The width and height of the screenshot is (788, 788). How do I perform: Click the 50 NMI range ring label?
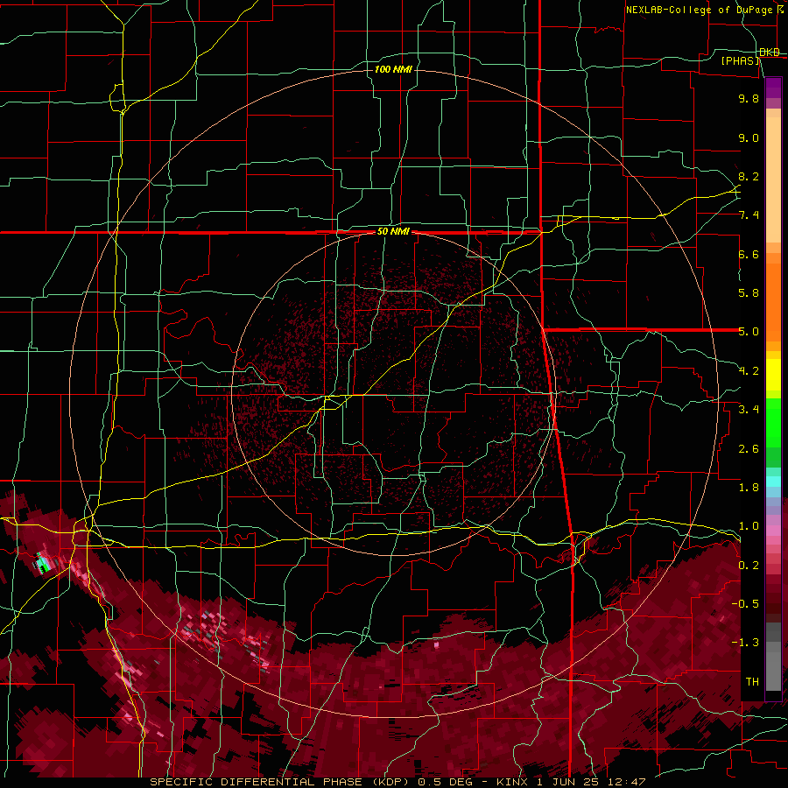(393, 232)
